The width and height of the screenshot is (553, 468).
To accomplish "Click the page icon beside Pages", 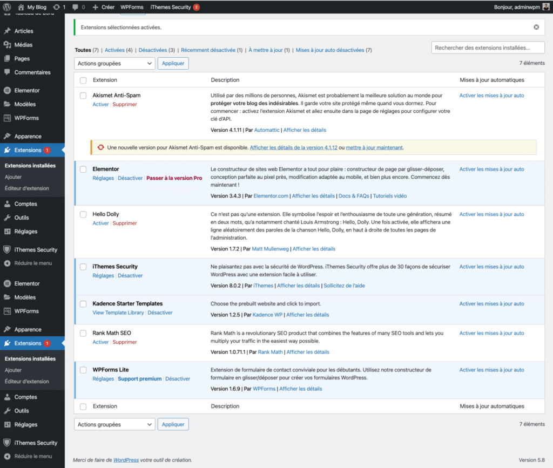I will pyautogui.click(x=7, y=58).
